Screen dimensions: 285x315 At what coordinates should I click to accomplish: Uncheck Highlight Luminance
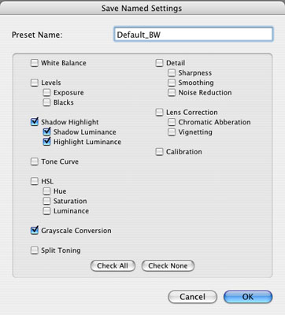pyautogui.click(x=46, y=142)
